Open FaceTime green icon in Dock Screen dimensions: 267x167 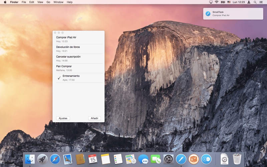click(x=156, y=159)
